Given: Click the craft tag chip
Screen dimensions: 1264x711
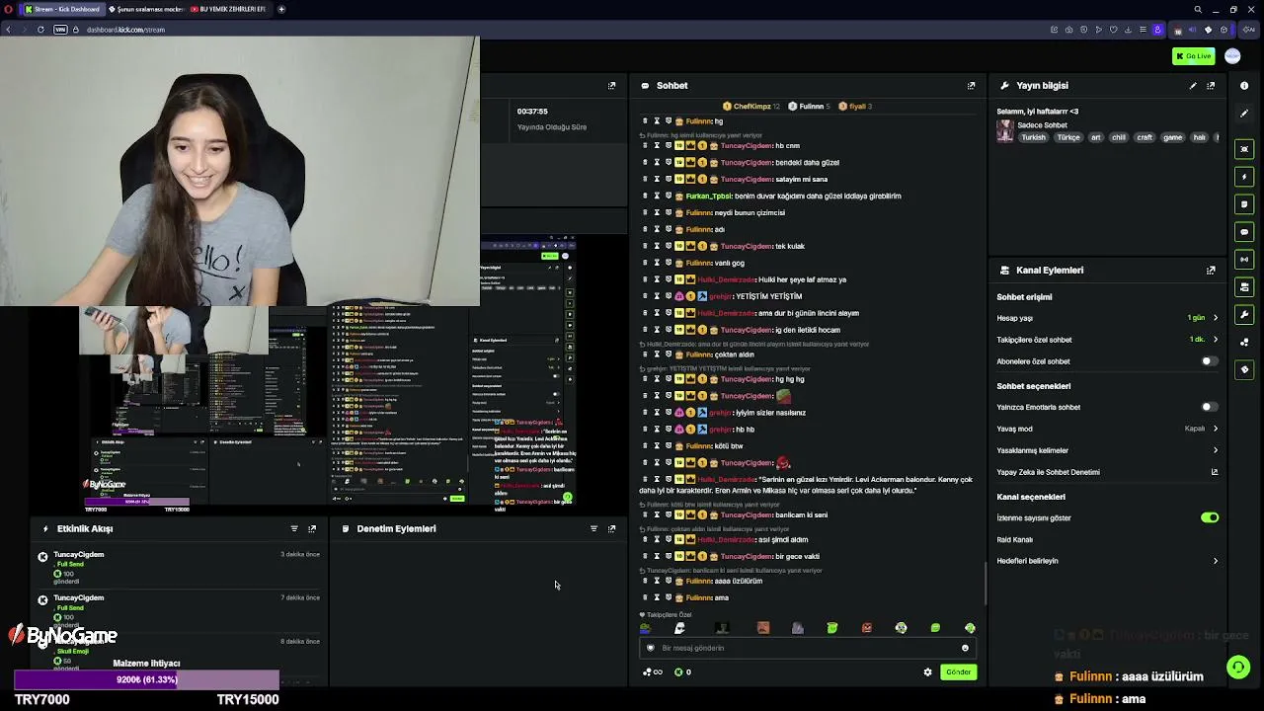Looking at the screenshot, I should click(1145, 138).
